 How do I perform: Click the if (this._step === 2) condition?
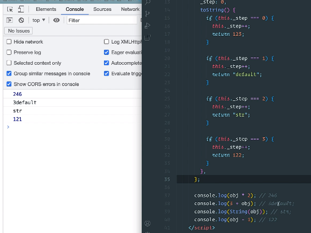[x=240, y=99]
